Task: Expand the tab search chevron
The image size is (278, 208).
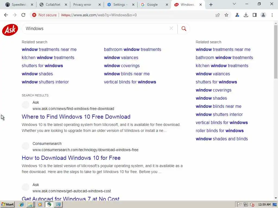Action: (x=234, y=4)
